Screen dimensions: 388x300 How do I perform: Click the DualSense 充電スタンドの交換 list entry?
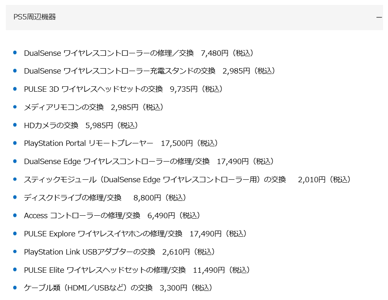click(x=120, y=71)
